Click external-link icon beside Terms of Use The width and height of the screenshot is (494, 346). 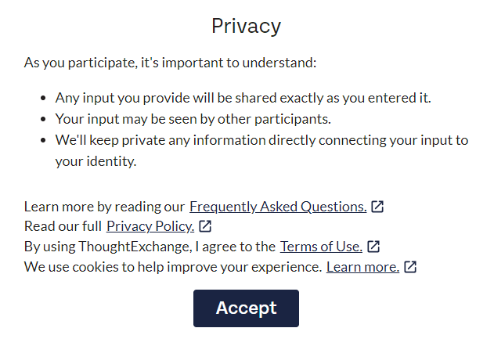tap(373, 247)
